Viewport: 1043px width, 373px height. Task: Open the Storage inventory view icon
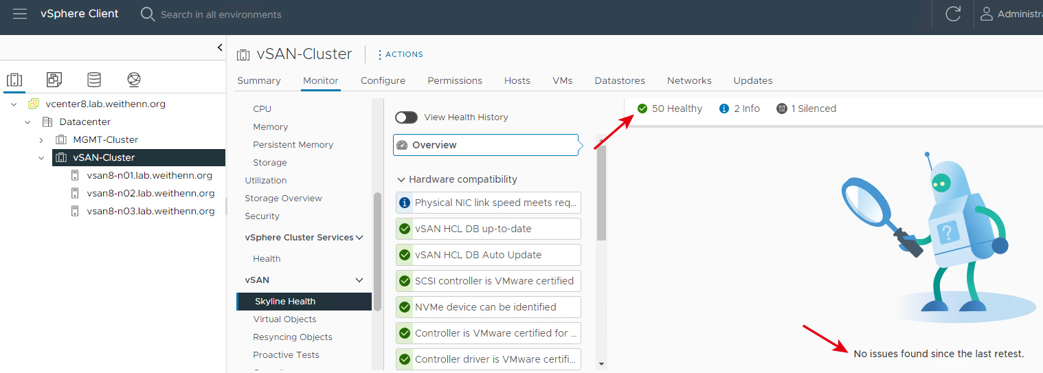94,80
